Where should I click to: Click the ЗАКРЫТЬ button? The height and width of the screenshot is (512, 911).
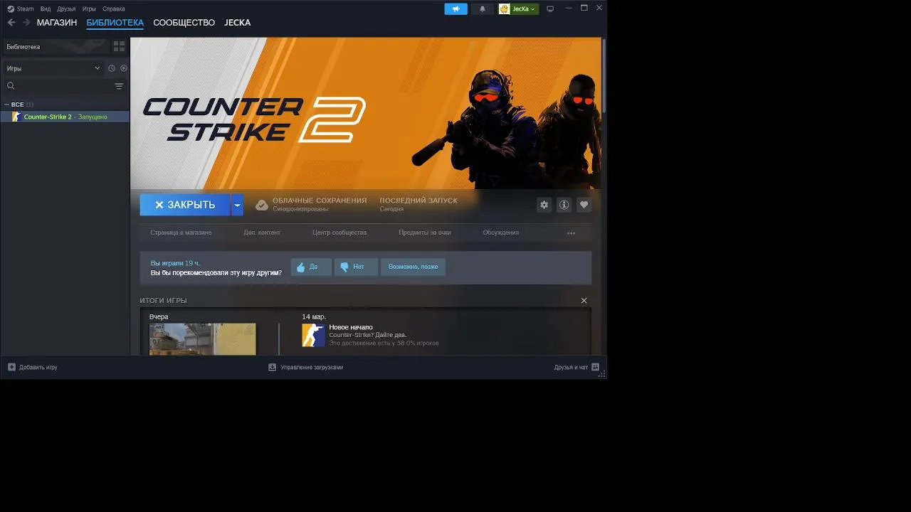click(x=185, y=205)
